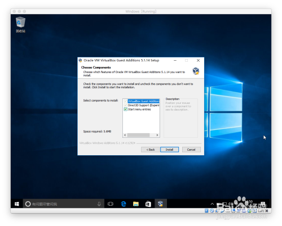Screen dimensions: 282x226
Task: Click the Description box hint text
Action: (178, 106)
